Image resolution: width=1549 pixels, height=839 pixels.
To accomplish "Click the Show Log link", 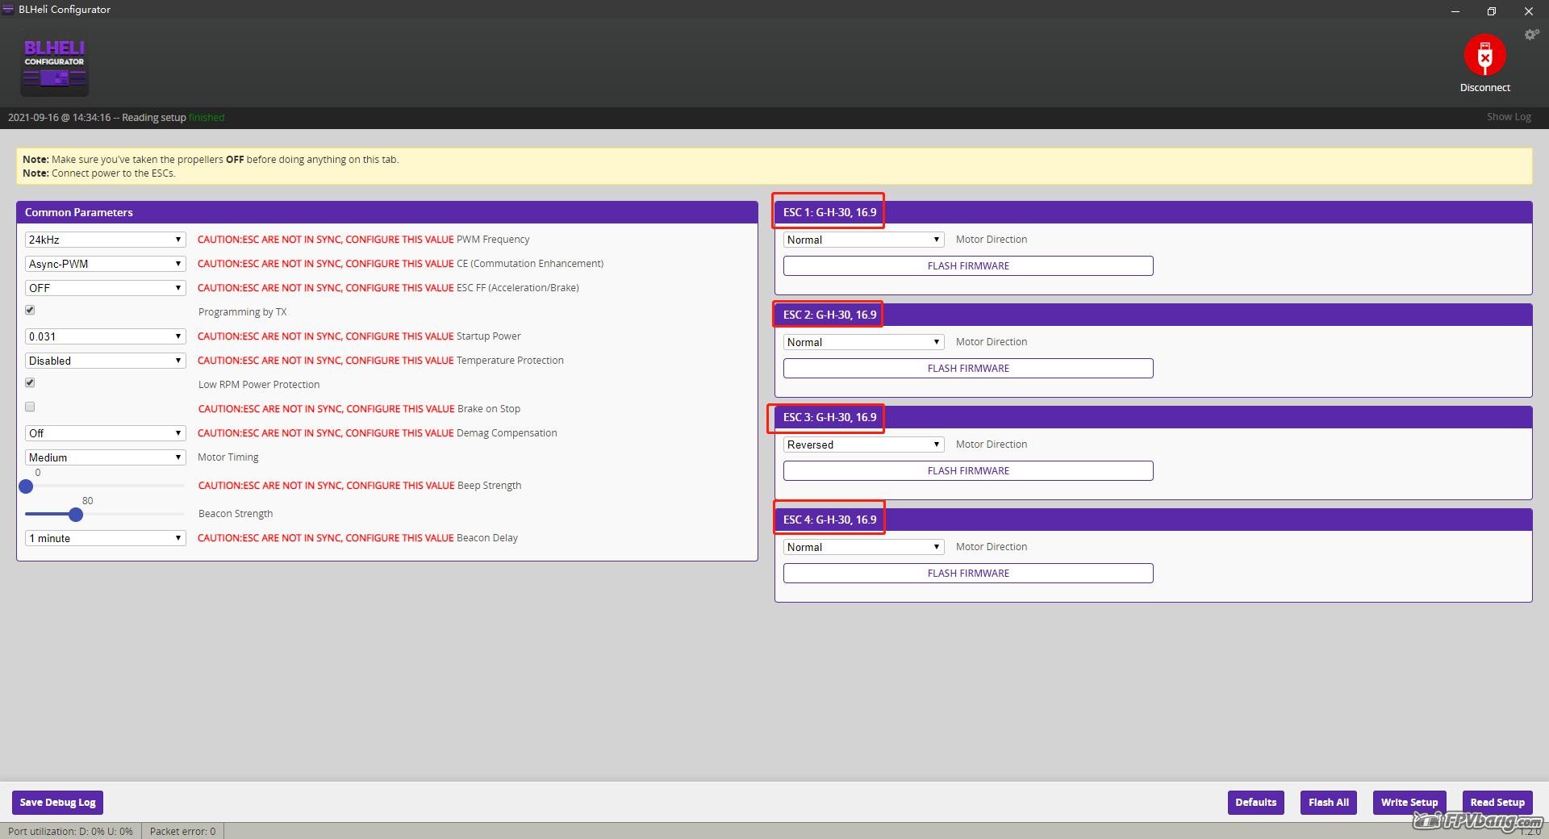I will [x=1509, y=117].
